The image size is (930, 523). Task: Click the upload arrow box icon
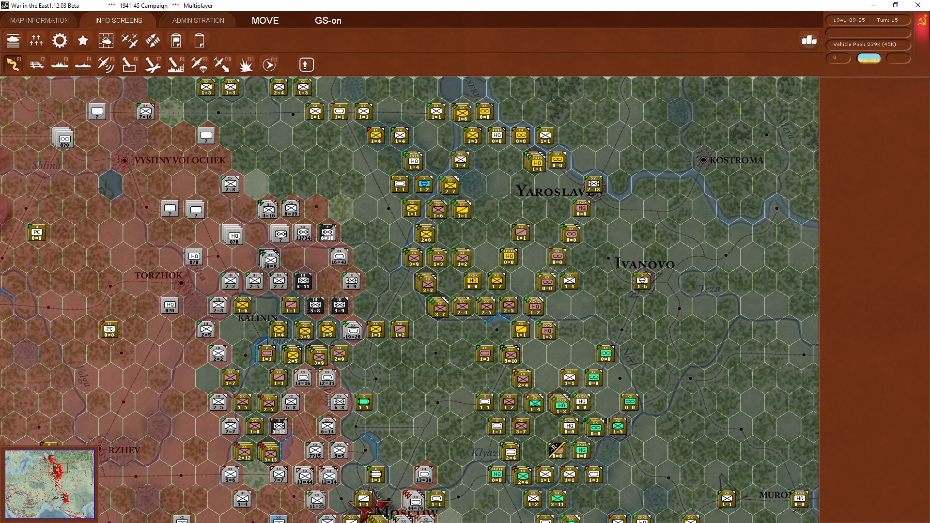point(306,64)
